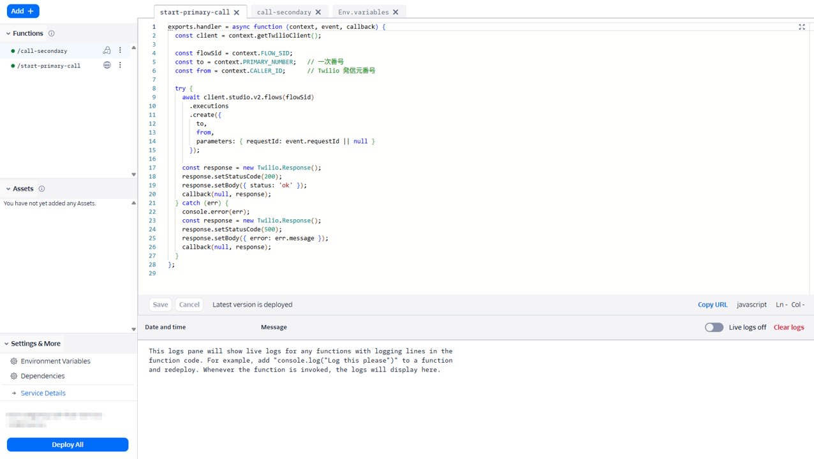Click the public visibility icon beside /start-primary-call
The image size is (814, 459).
[x=107, y=66]
